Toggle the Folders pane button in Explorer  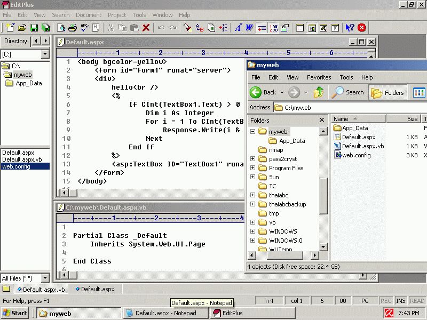(x=388, y=92)
